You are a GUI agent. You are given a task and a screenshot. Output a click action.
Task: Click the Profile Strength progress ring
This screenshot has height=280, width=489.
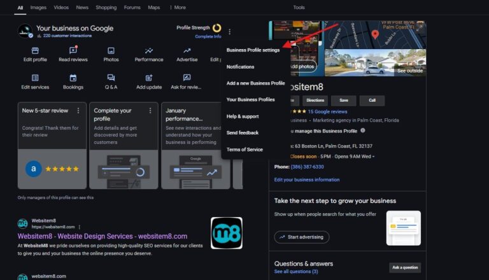pyautogui.click(x=217, y=28)
